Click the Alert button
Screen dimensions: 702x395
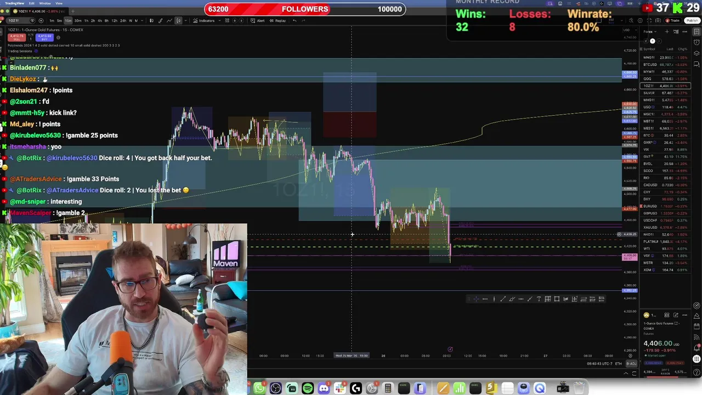257,20
